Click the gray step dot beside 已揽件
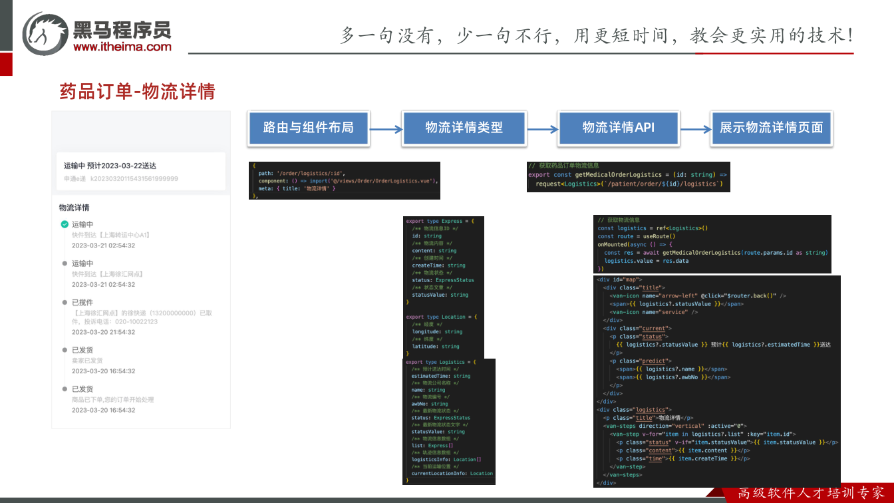This screenshot has height=503, width=894. click(x=65, y=303)
